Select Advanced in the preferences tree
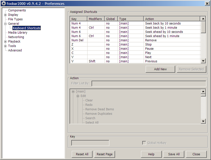 coord(15,51)
